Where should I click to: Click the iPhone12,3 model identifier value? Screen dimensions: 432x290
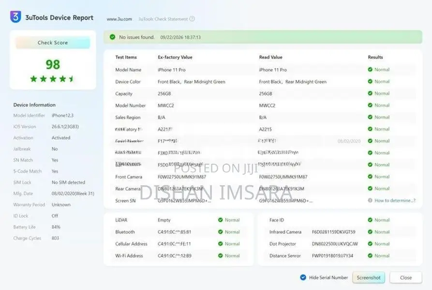point(62,116)
